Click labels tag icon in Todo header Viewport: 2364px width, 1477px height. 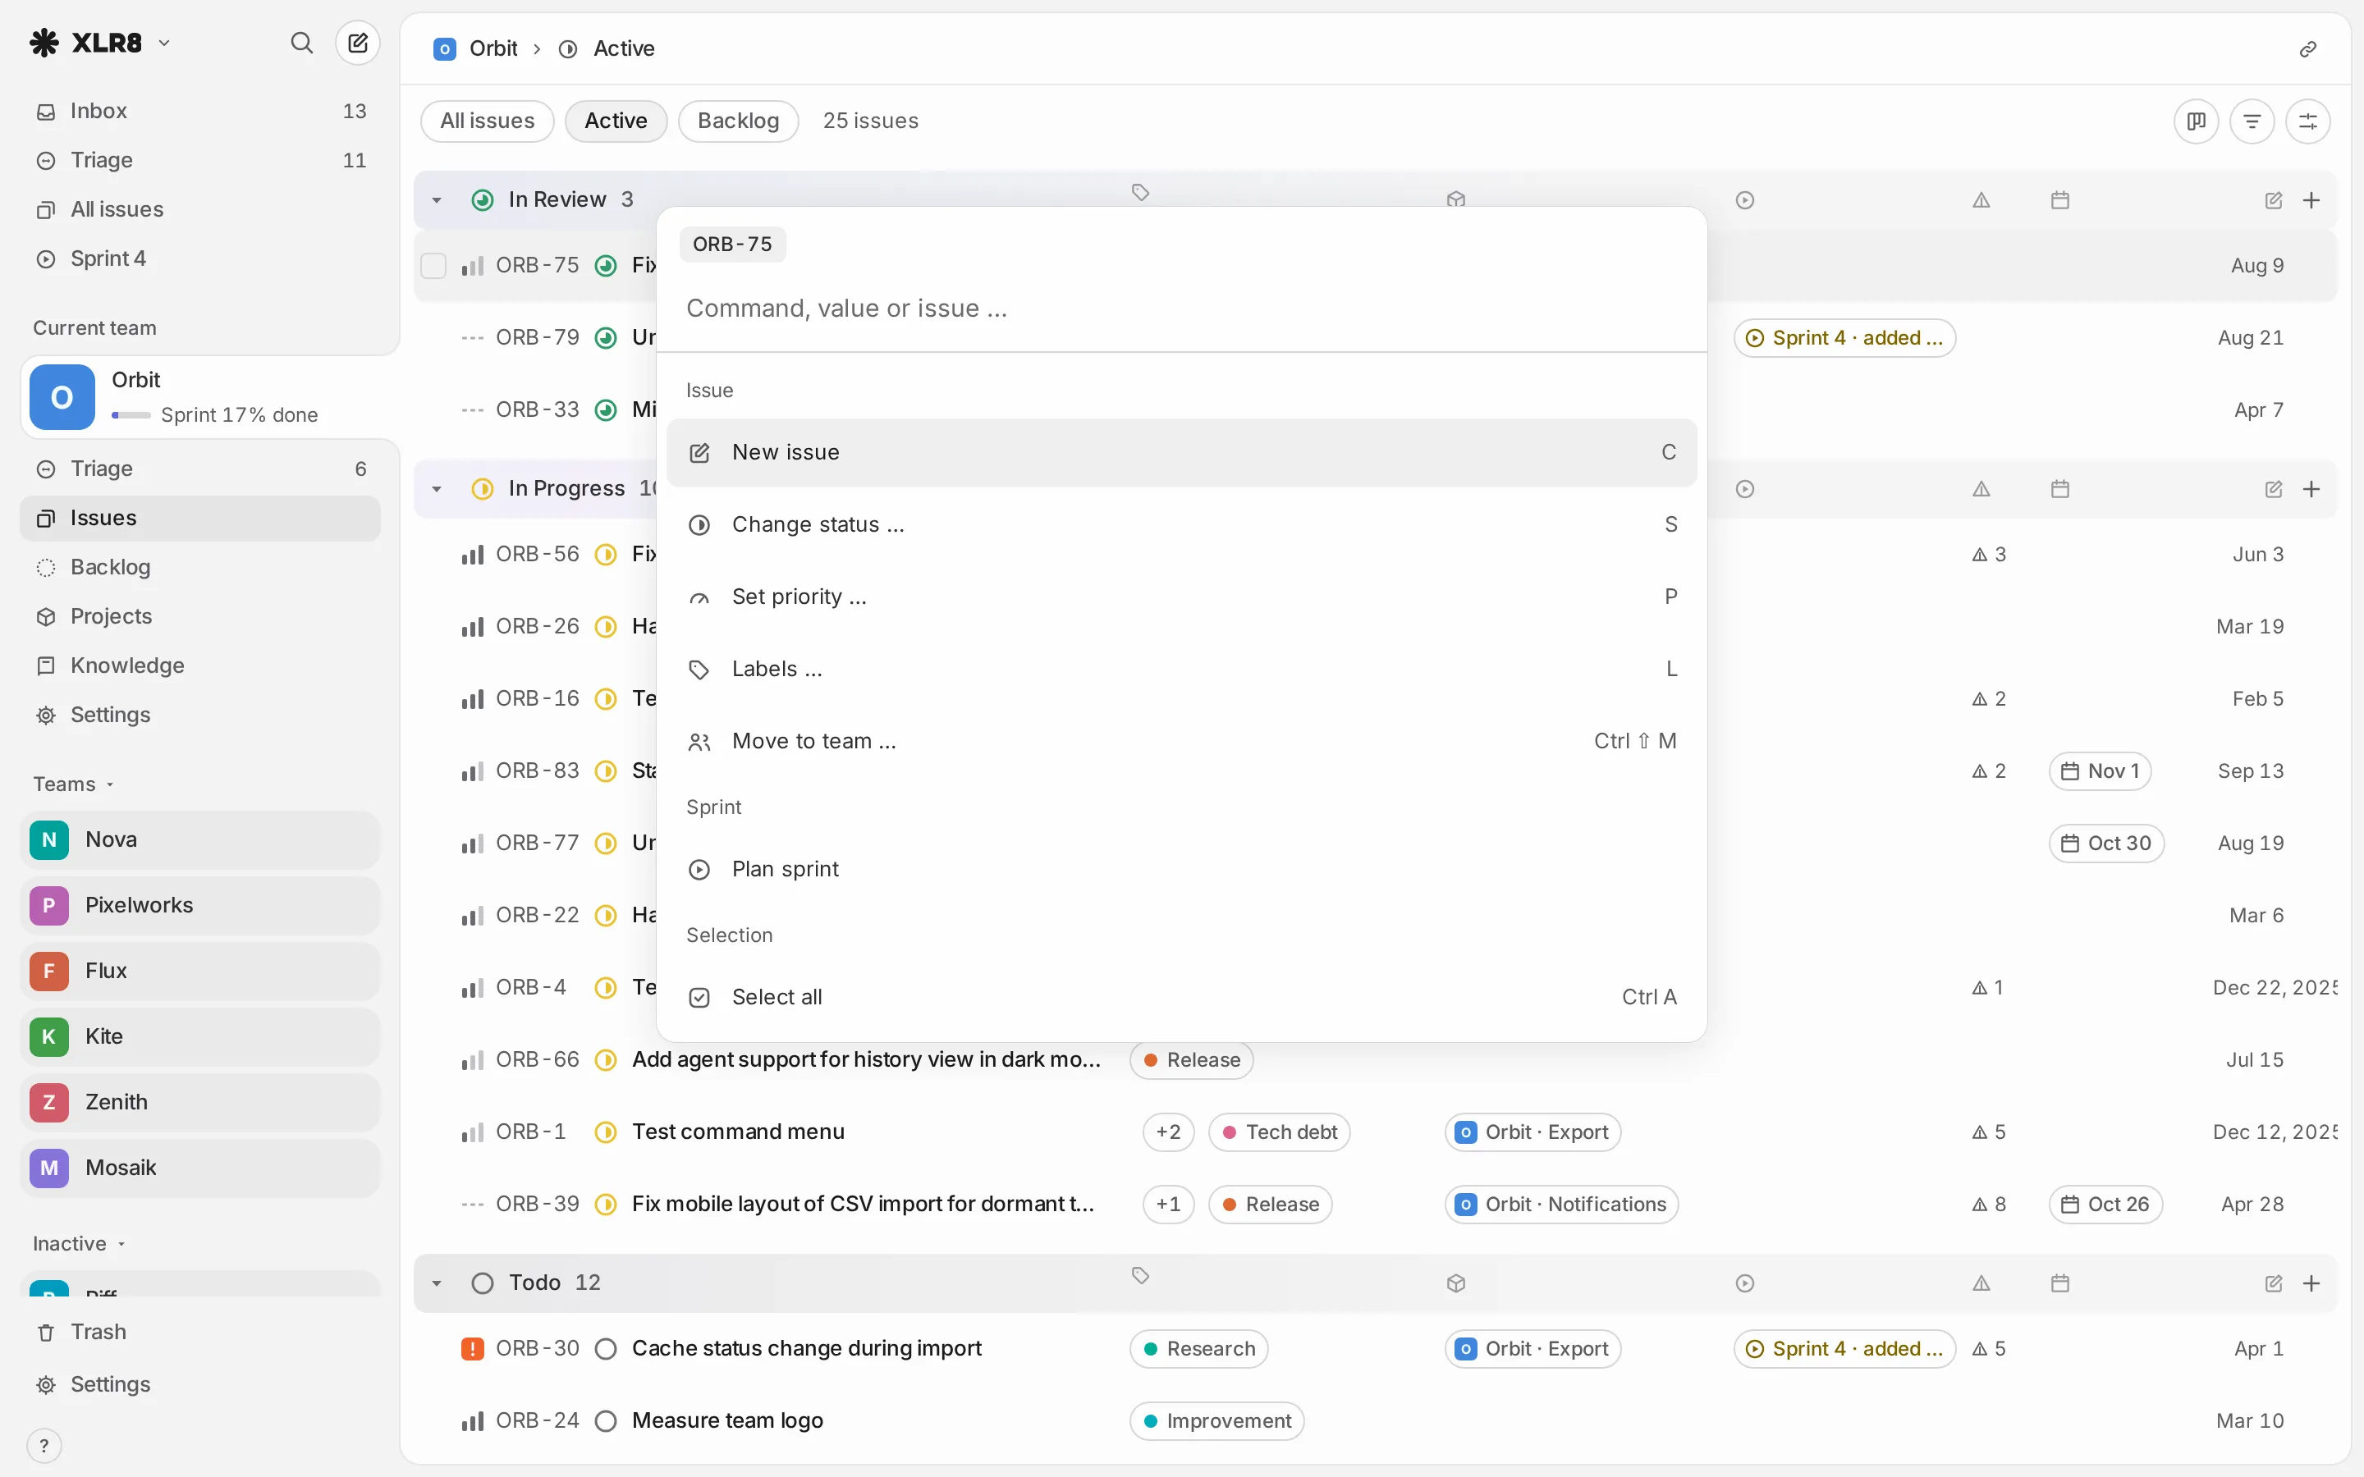[x=1140, y=1276]
